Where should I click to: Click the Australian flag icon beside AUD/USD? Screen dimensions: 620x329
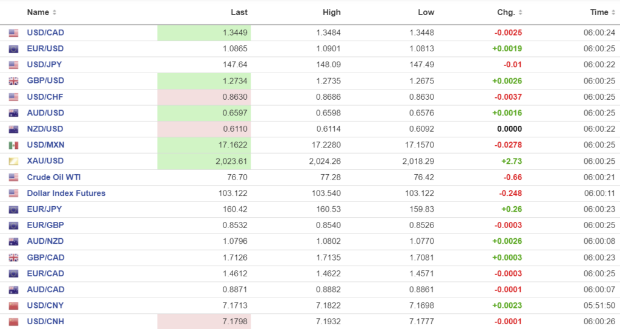click(x=13, y=113)
